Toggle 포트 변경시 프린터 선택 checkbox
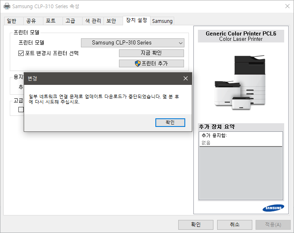 (x=21, y=53)
